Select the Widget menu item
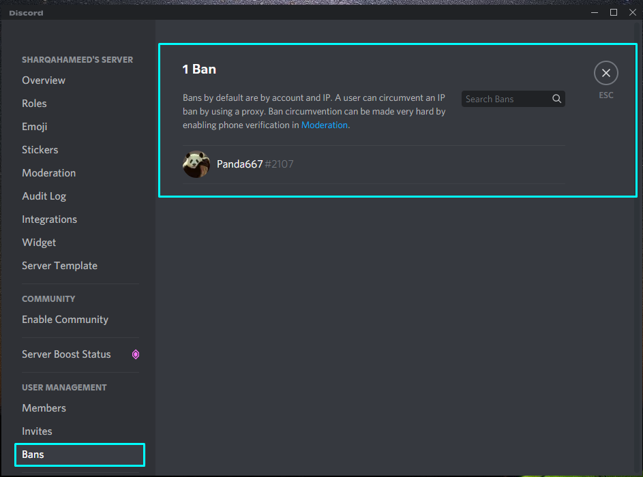Viewport: 643px width, 477px height. [39, 243]
